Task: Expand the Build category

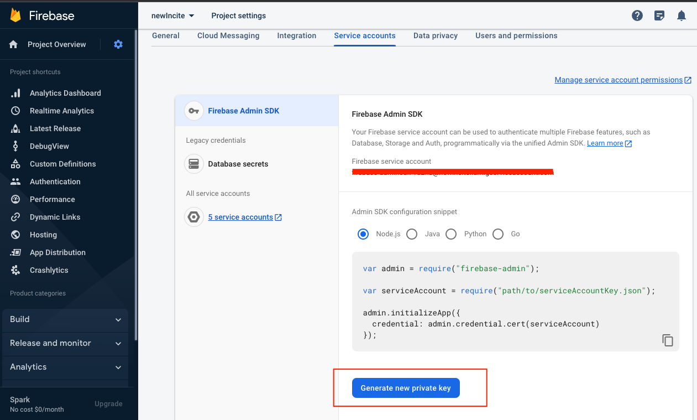Action: point(65,319)
